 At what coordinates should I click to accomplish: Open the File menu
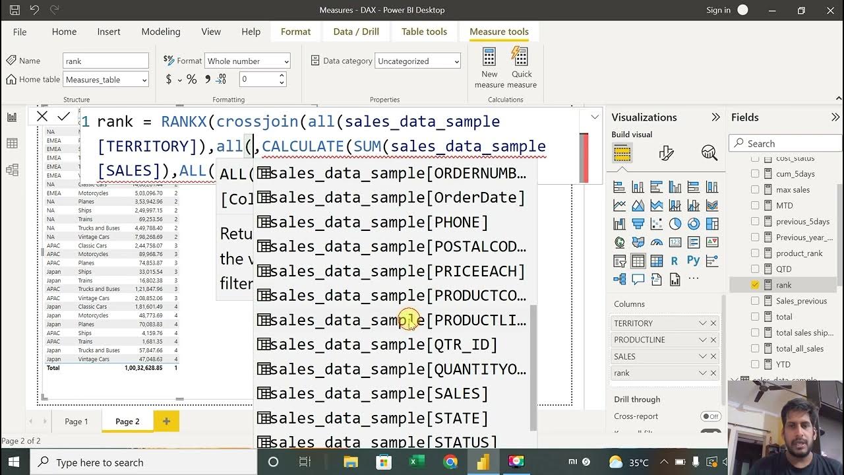coord(20,32)
